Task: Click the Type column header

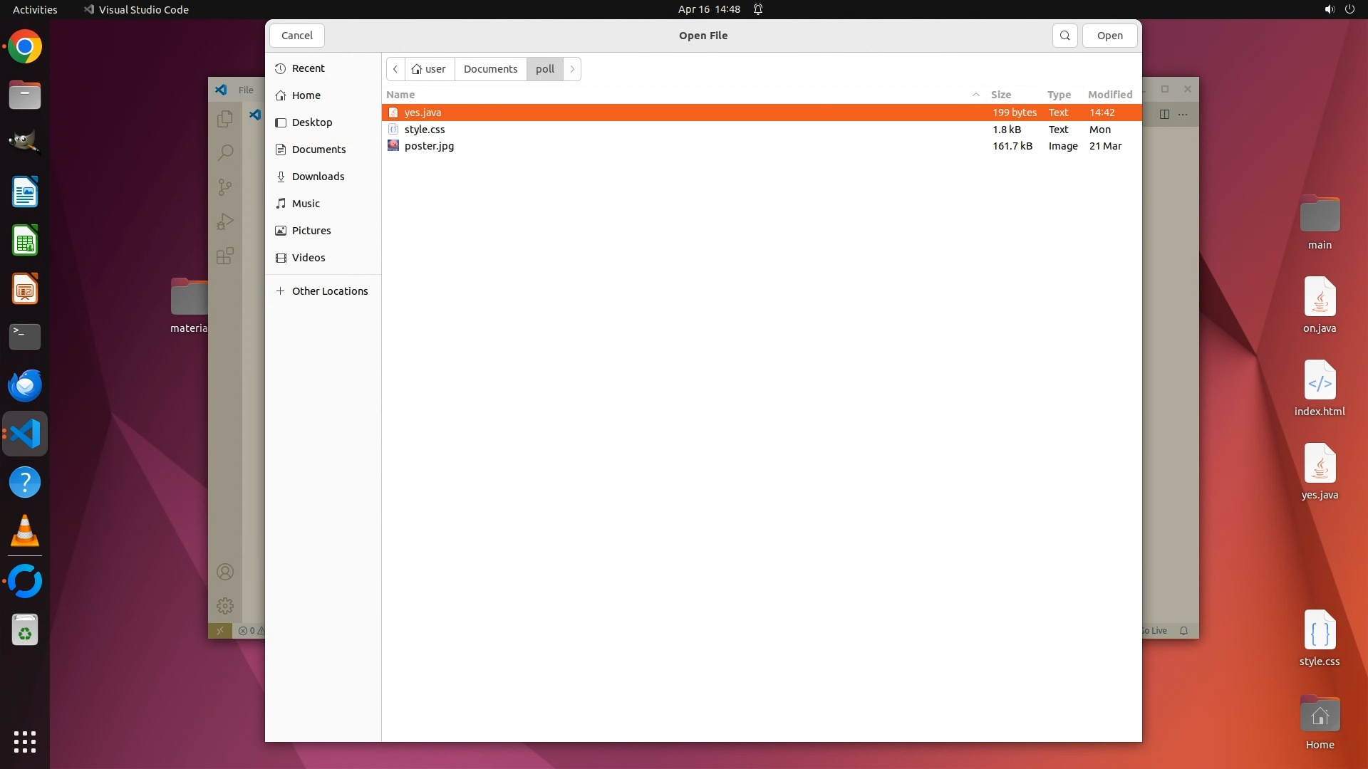Action: 1059,95
